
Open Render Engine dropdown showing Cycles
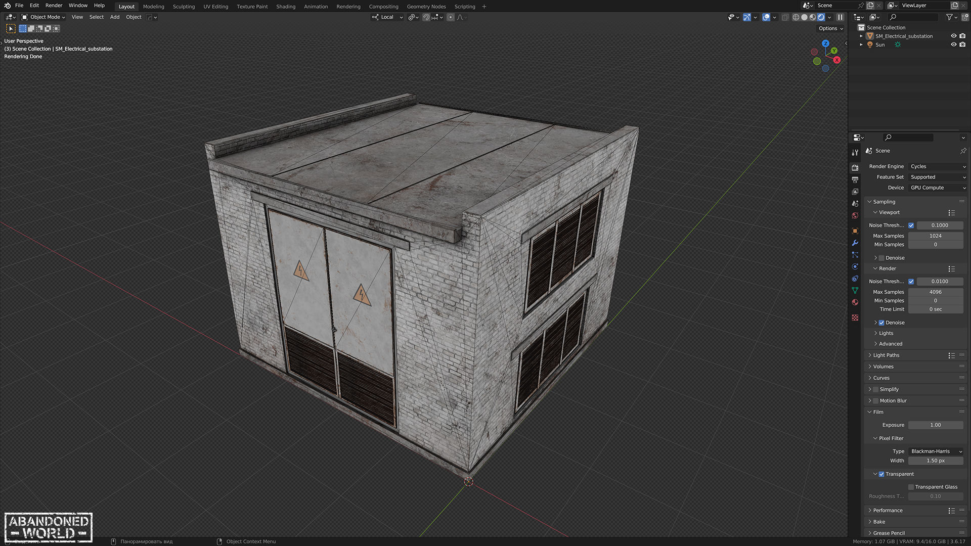pyautogui.click(x=938, y=166)
